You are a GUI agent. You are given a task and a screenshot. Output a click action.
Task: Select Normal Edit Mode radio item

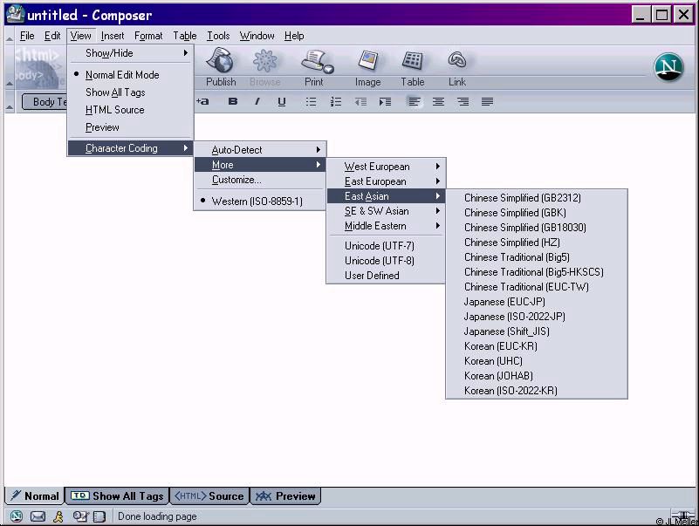pyautogui.click(x=131, y=74)
